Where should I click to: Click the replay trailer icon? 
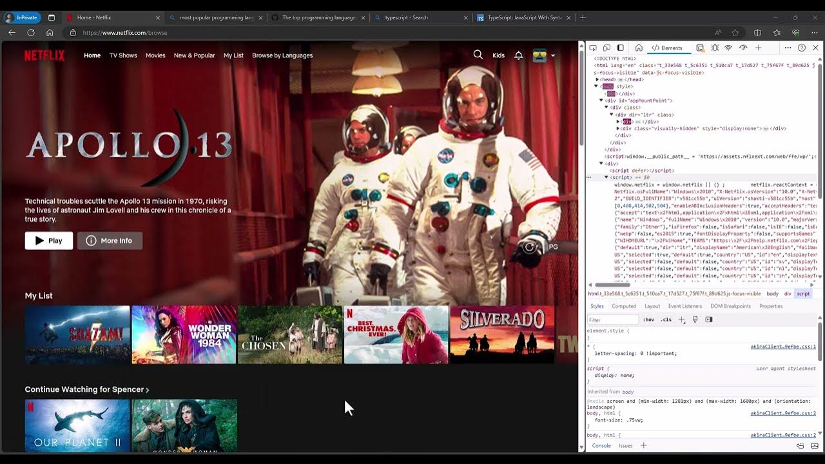coord(529,246)
